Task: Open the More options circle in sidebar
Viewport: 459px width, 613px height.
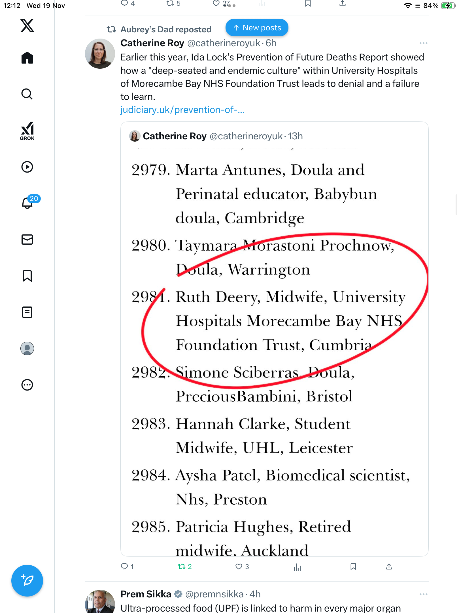Action: 27,385
